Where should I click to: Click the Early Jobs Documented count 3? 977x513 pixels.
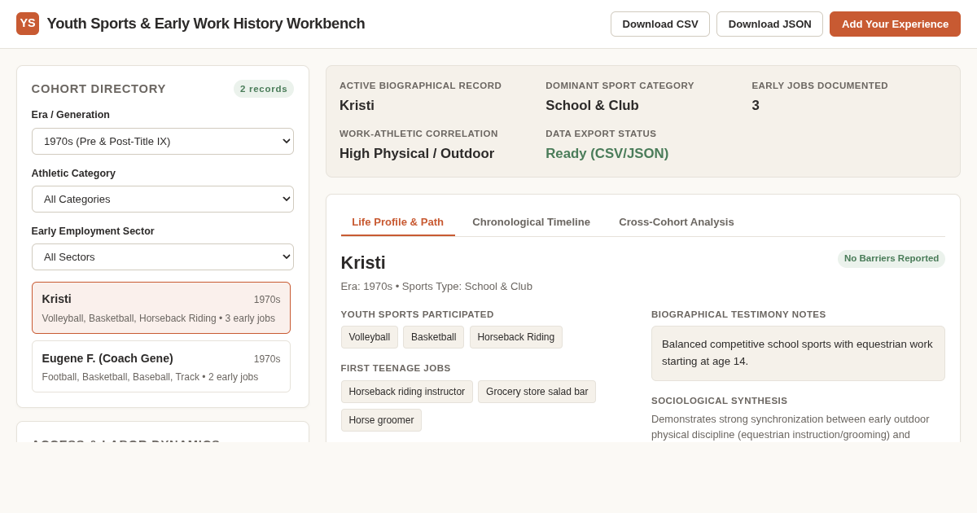click(756, 105)
